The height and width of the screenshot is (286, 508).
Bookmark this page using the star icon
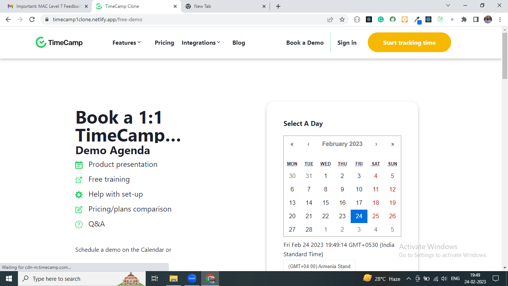(342, 19)
